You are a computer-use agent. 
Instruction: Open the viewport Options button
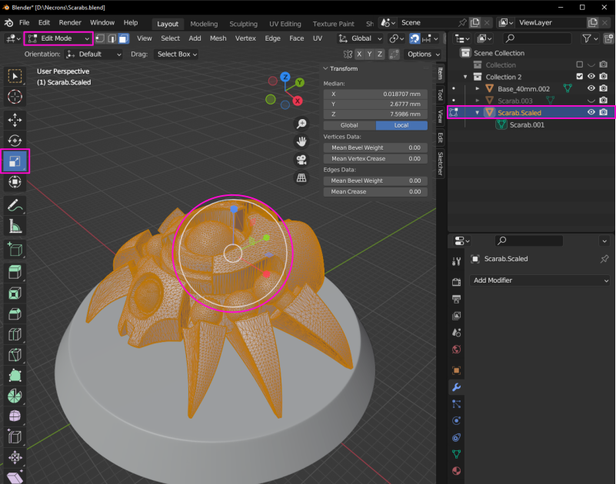[x=423, y=55]
